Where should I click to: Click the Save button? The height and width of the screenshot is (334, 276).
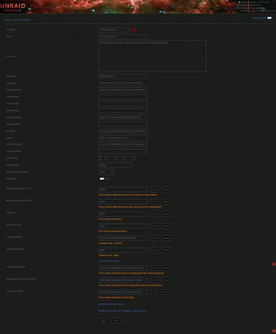[128, 321]
